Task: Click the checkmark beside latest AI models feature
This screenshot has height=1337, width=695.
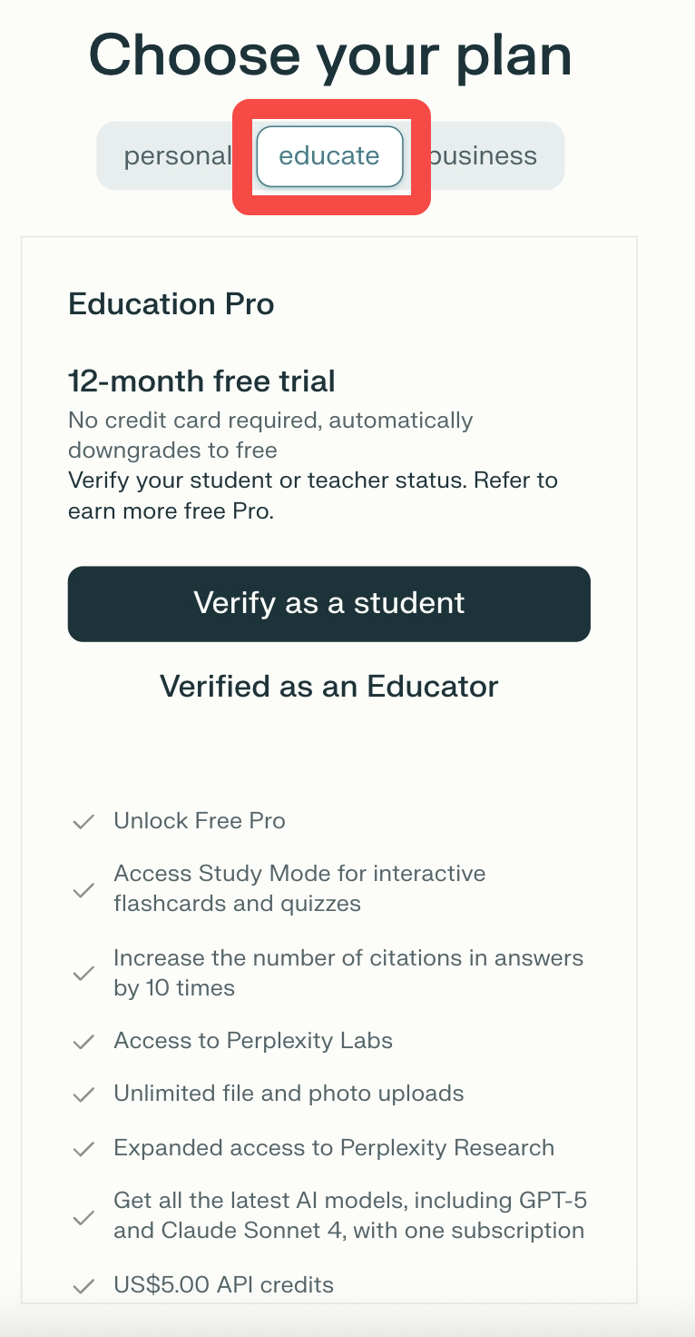Action: (84, 1217)
